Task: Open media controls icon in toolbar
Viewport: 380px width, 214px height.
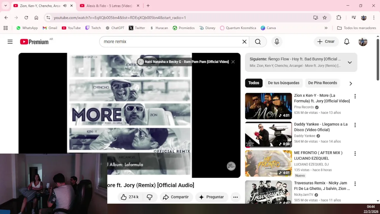Action: click(354, 18)
